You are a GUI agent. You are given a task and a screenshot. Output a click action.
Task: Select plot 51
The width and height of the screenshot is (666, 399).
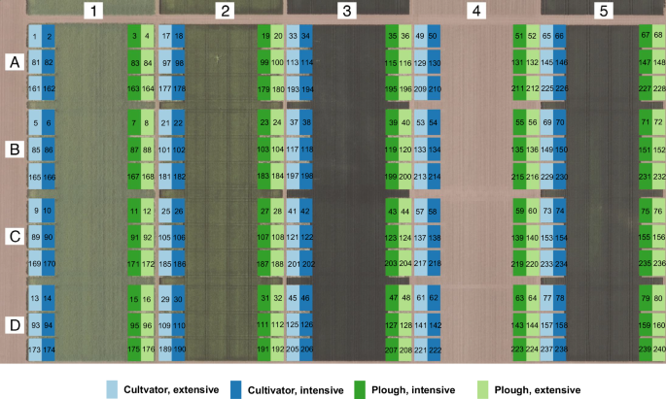tap(519, 36)
